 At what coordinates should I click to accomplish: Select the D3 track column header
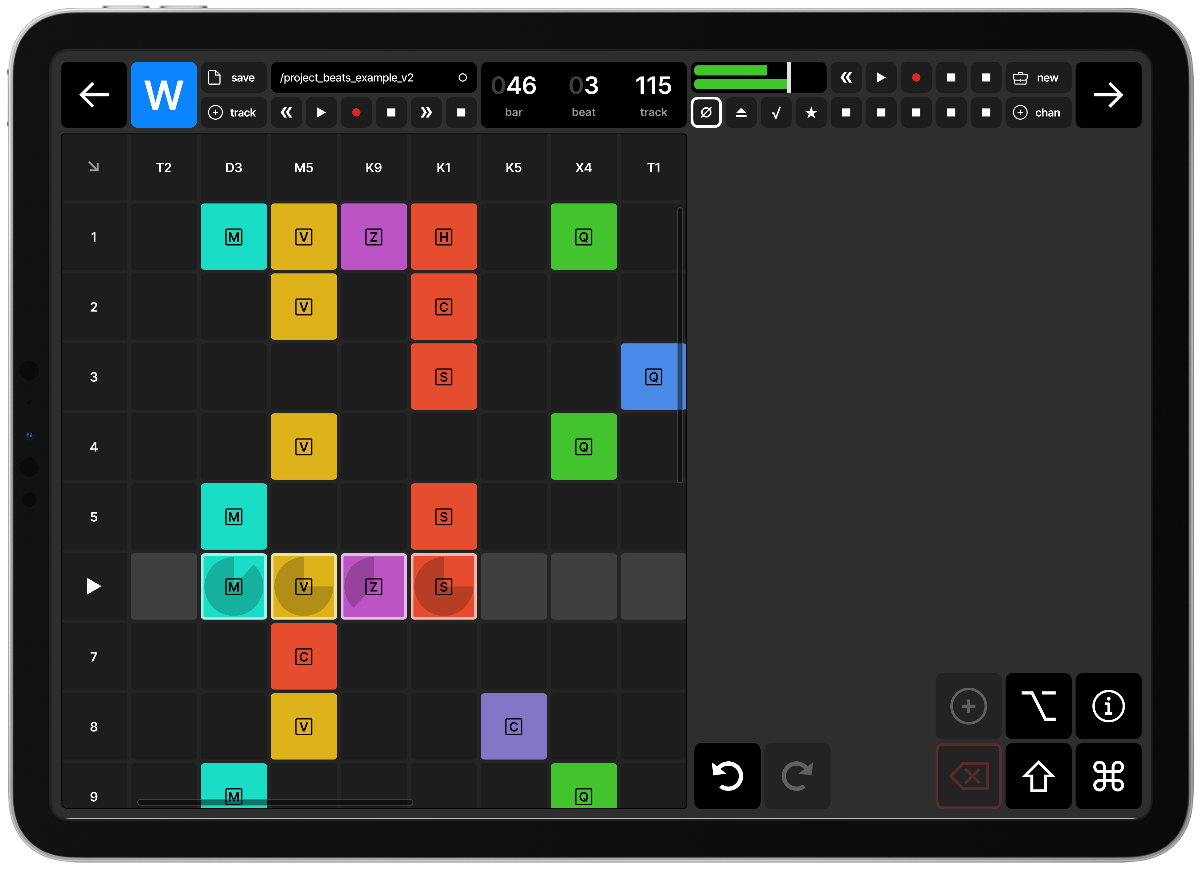[234, 168]
